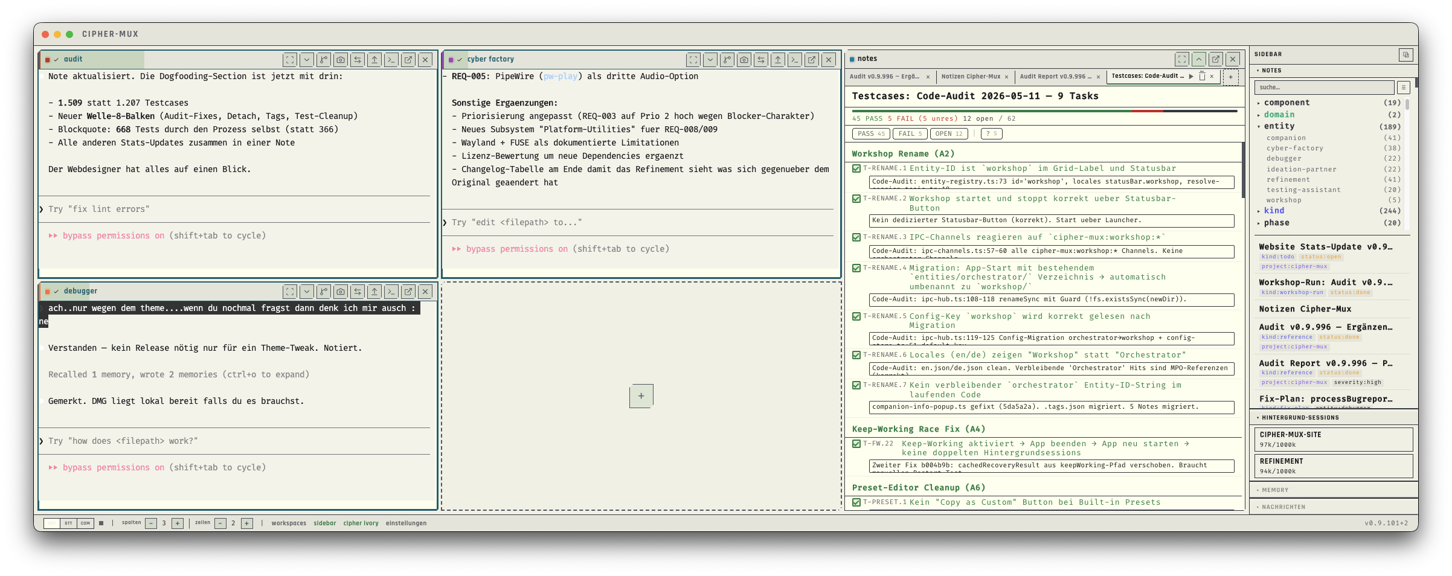Click the camera icon in debugger pane

click(341, 292)
